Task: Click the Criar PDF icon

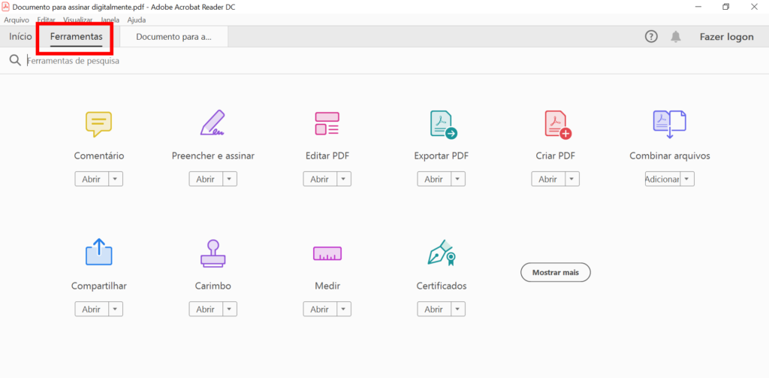Action: point(556,123)
